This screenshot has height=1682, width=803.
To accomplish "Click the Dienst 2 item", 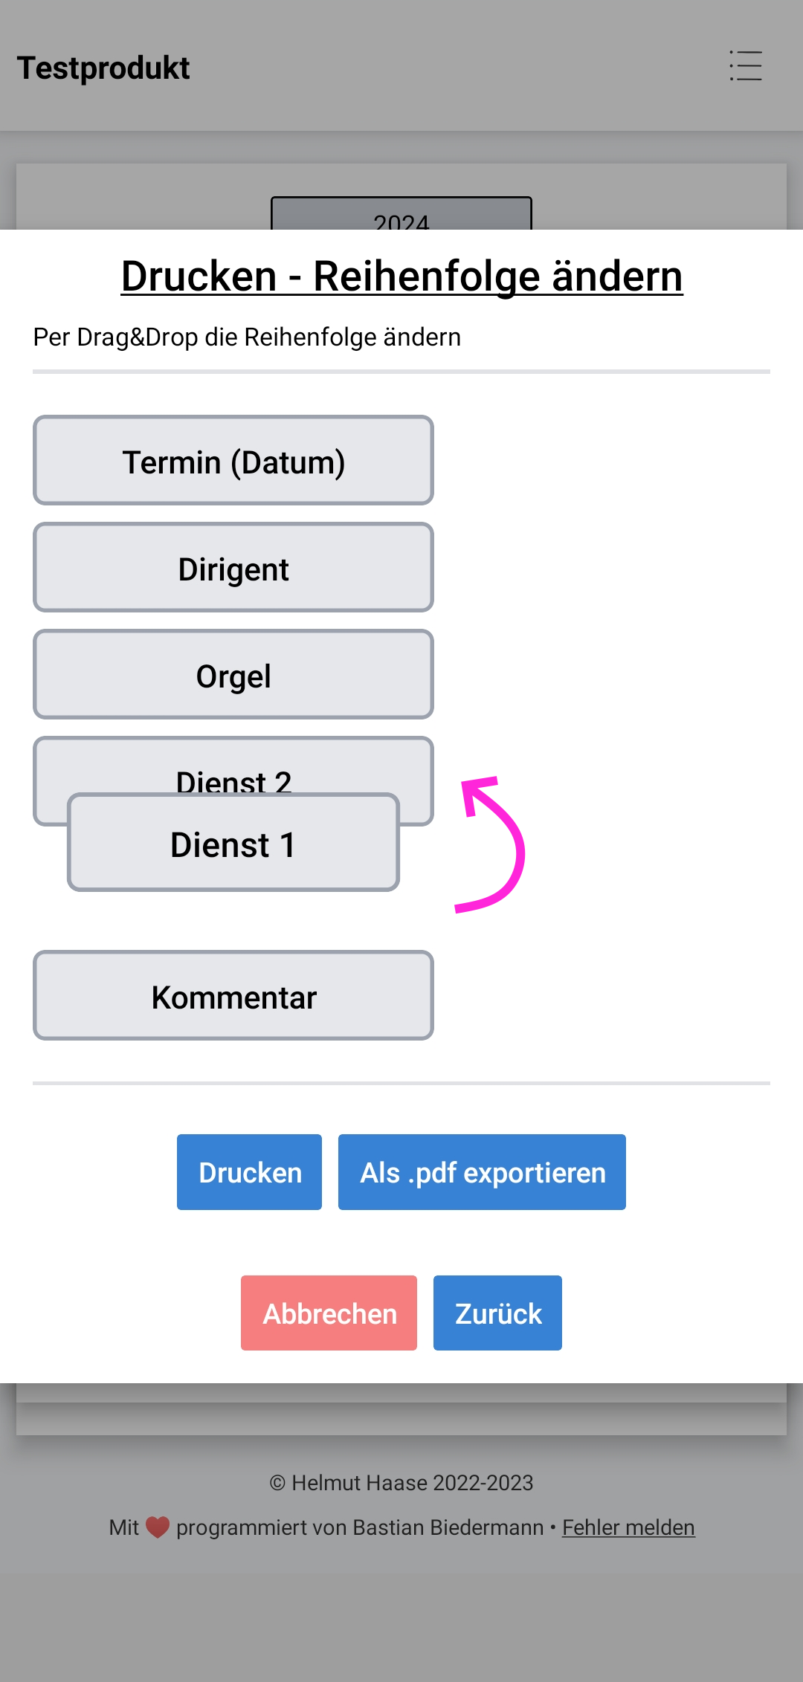I will coord(233,766).
